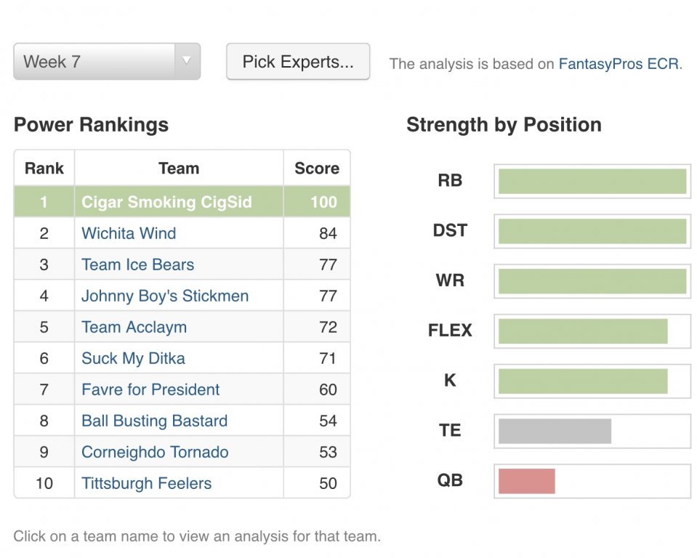697x558 pixels.
Task: Click Johnny Boy's Stickmen team link
Action: coord(165,296)
